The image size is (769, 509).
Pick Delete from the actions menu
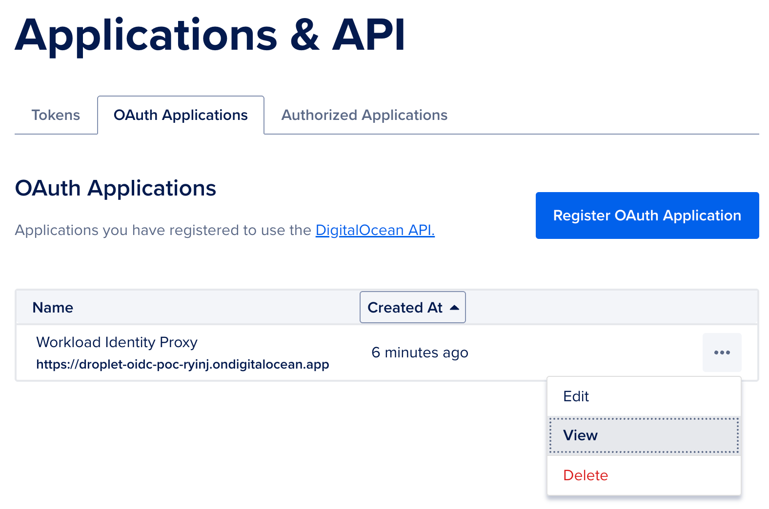click(x=586, y=475)
